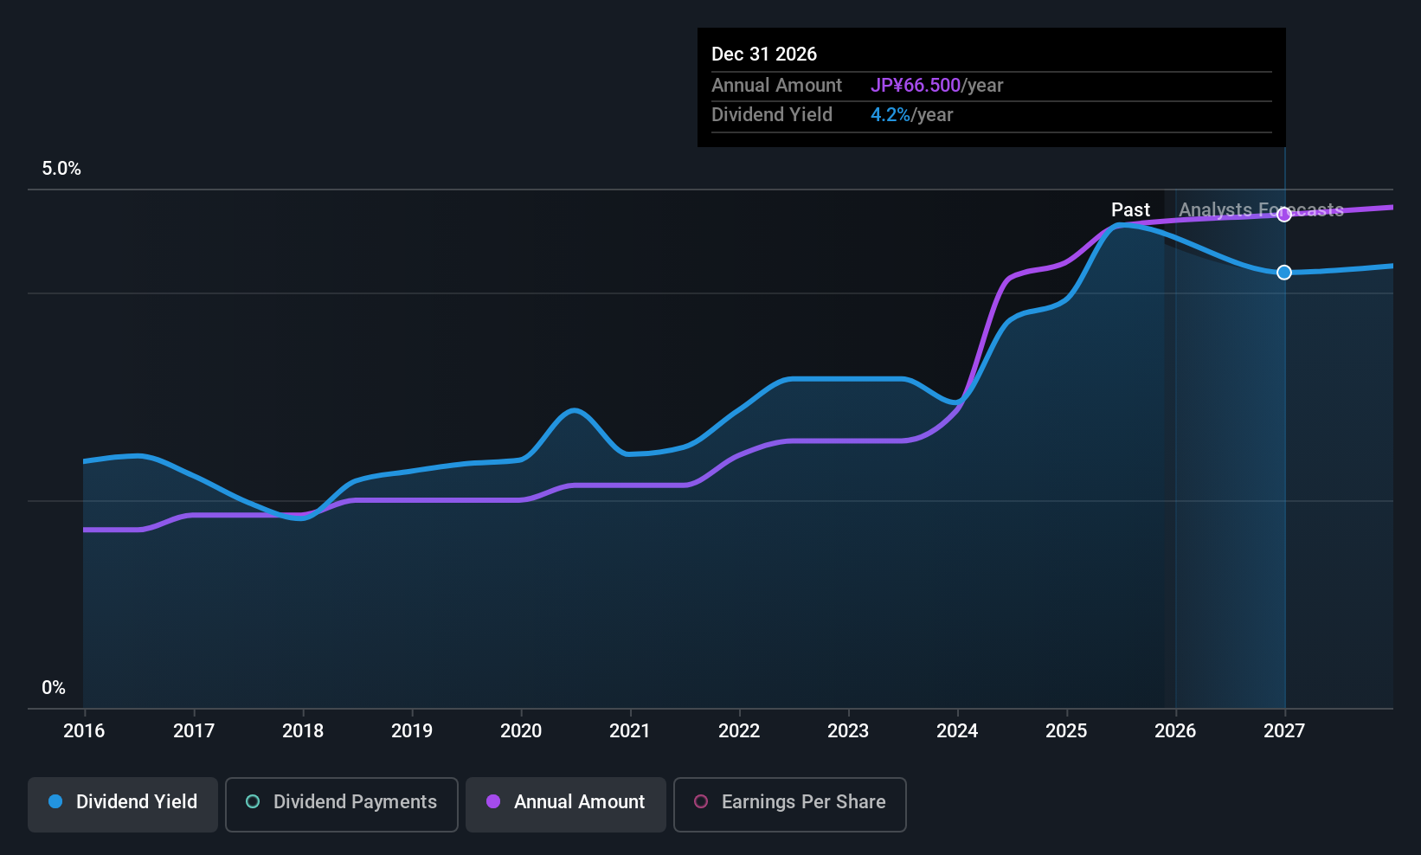
Task: Click the Past label on chart
Action: click(x=1130, y=210)
